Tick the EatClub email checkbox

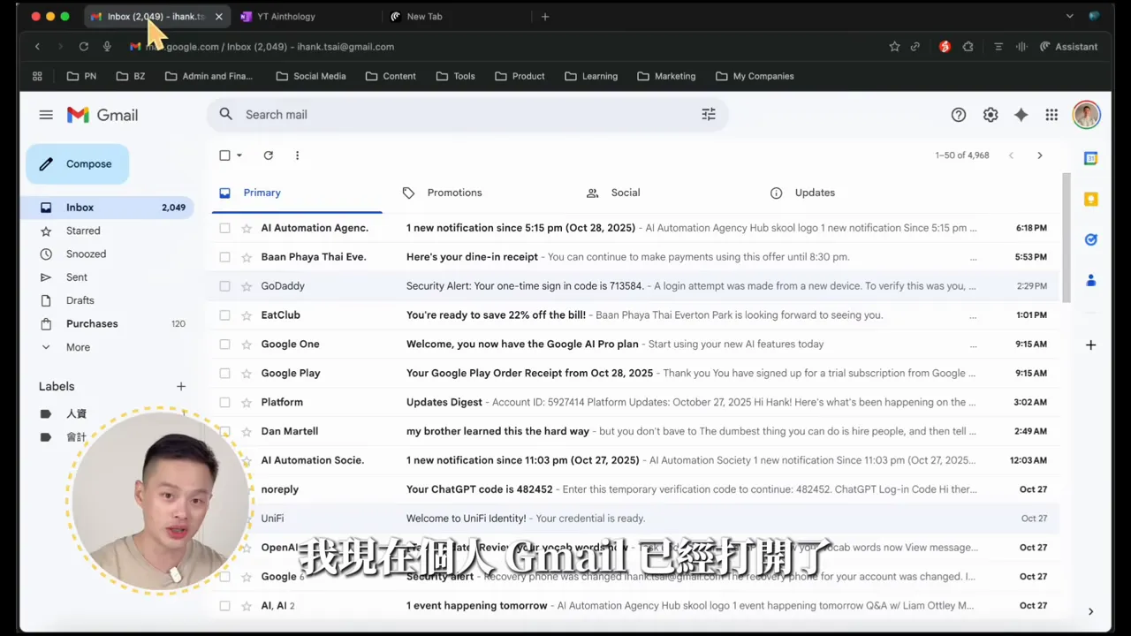[x=224, y=315]
